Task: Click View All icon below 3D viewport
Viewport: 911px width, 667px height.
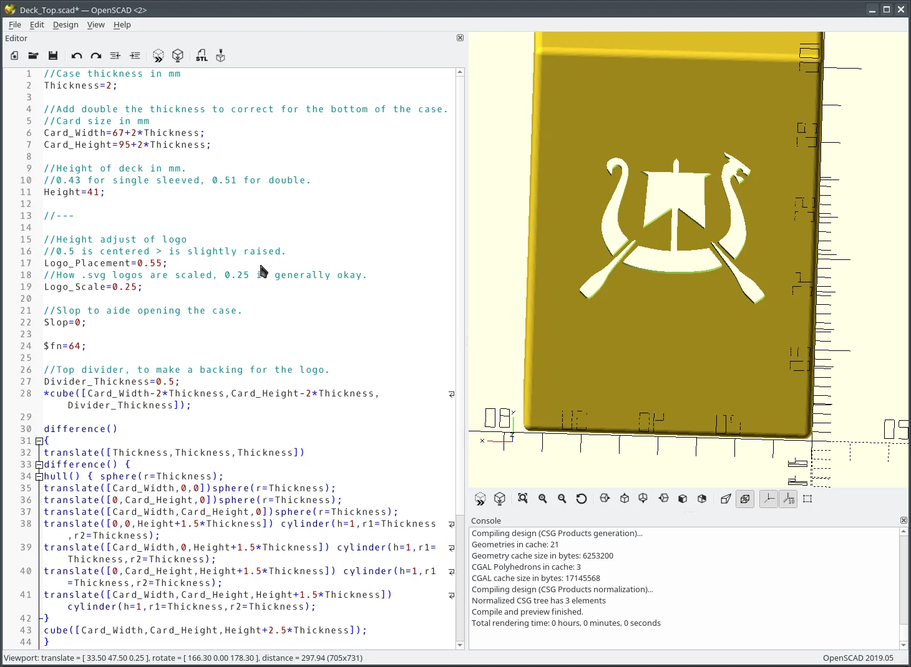Action: (523, 499)
